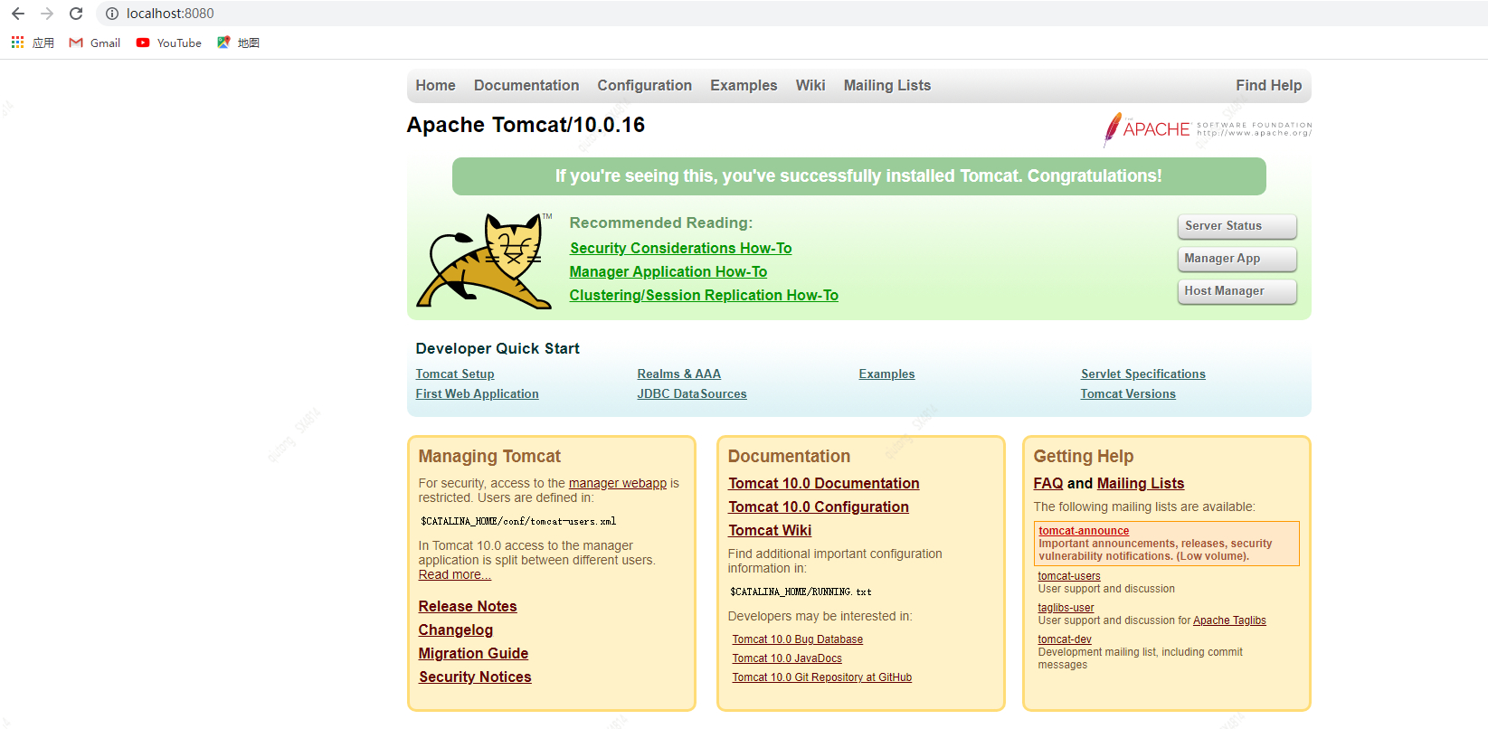Open the Realms & AAA link

(679, 374)
